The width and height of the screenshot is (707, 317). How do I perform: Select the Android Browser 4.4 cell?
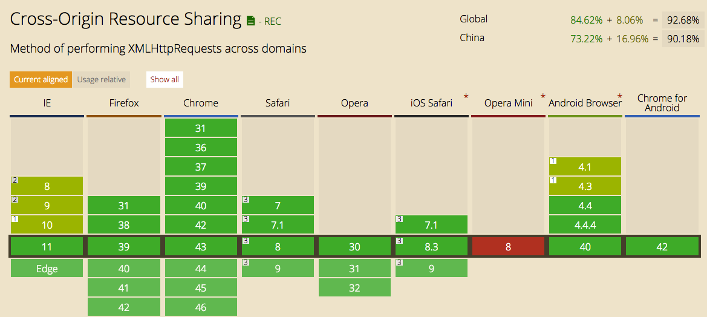click(x=585, y=206)
